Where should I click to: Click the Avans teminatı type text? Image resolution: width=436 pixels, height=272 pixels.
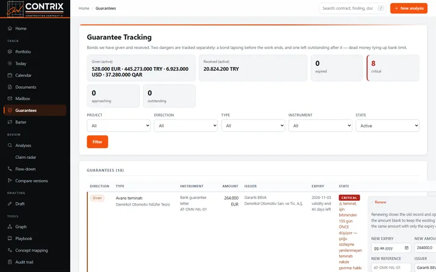tap(129, 198)
